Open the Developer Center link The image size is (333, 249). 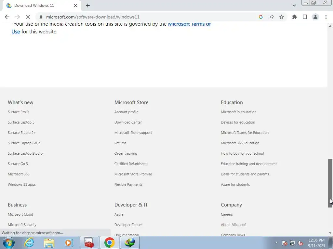[x=128, y=225]
